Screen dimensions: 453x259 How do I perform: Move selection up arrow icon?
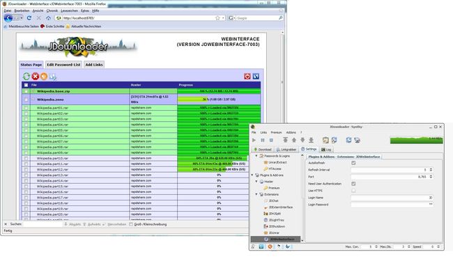point(294,140)
